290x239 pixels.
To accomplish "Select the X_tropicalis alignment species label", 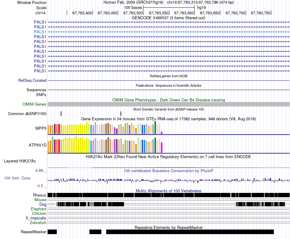I will pos(36,218).
